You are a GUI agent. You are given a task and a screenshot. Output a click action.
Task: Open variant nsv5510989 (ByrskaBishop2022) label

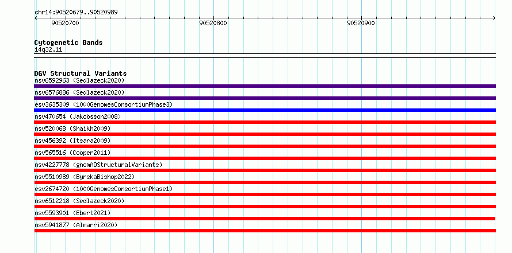click(85, 177)
